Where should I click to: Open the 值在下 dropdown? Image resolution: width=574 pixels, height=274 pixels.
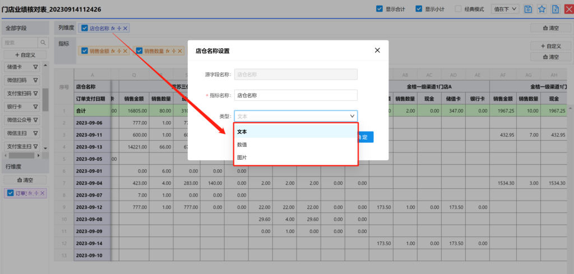click(x=504, y=9)
